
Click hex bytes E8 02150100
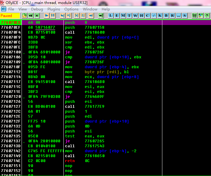tap(42, 156)
